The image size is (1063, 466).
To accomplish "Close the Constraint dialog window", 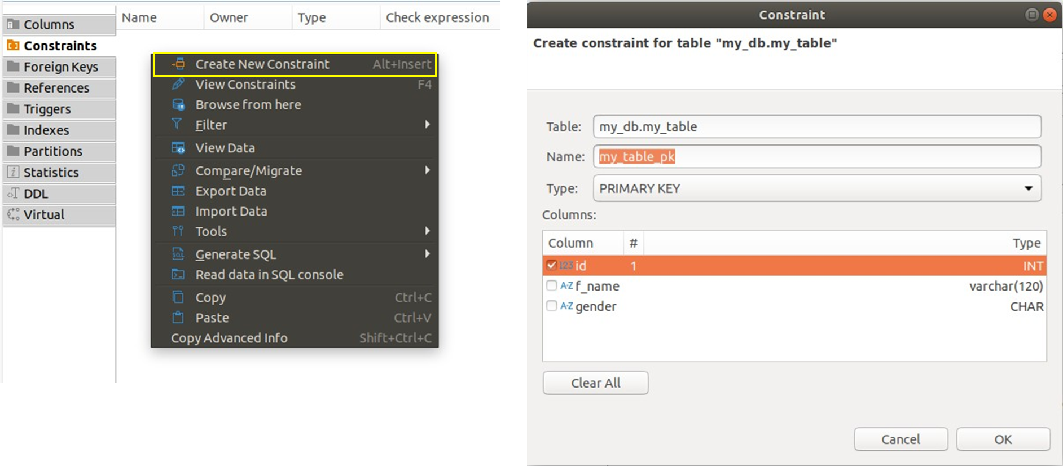I will [x=1049, y=15].
